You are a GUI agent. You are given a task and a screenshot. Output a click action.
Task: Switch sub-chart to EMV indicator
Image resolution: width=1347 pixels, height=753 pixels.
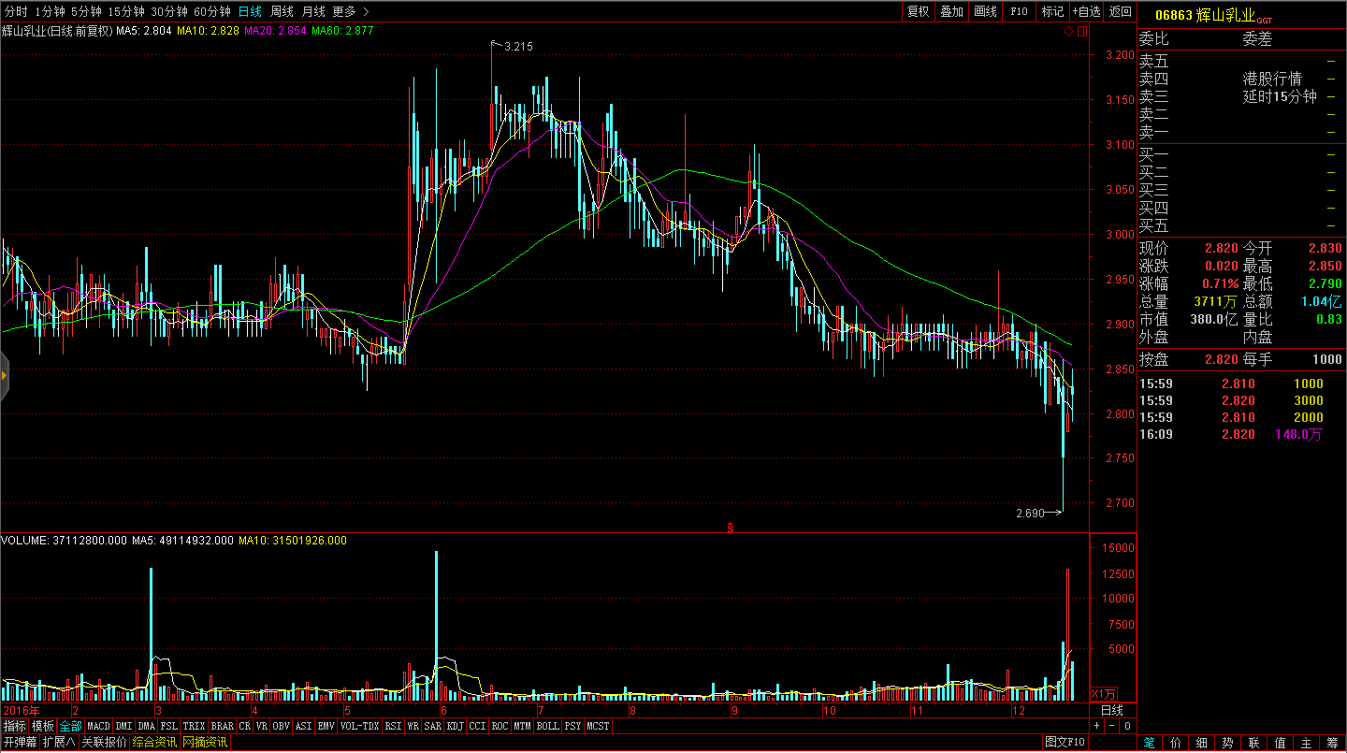pos(326,726)
